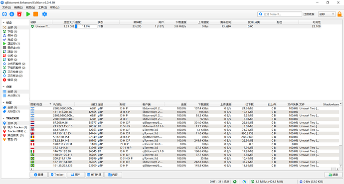Screen dimensions: 344x184
Task: Click the add torrent file plus icon
Action: [x=12, y=14]
